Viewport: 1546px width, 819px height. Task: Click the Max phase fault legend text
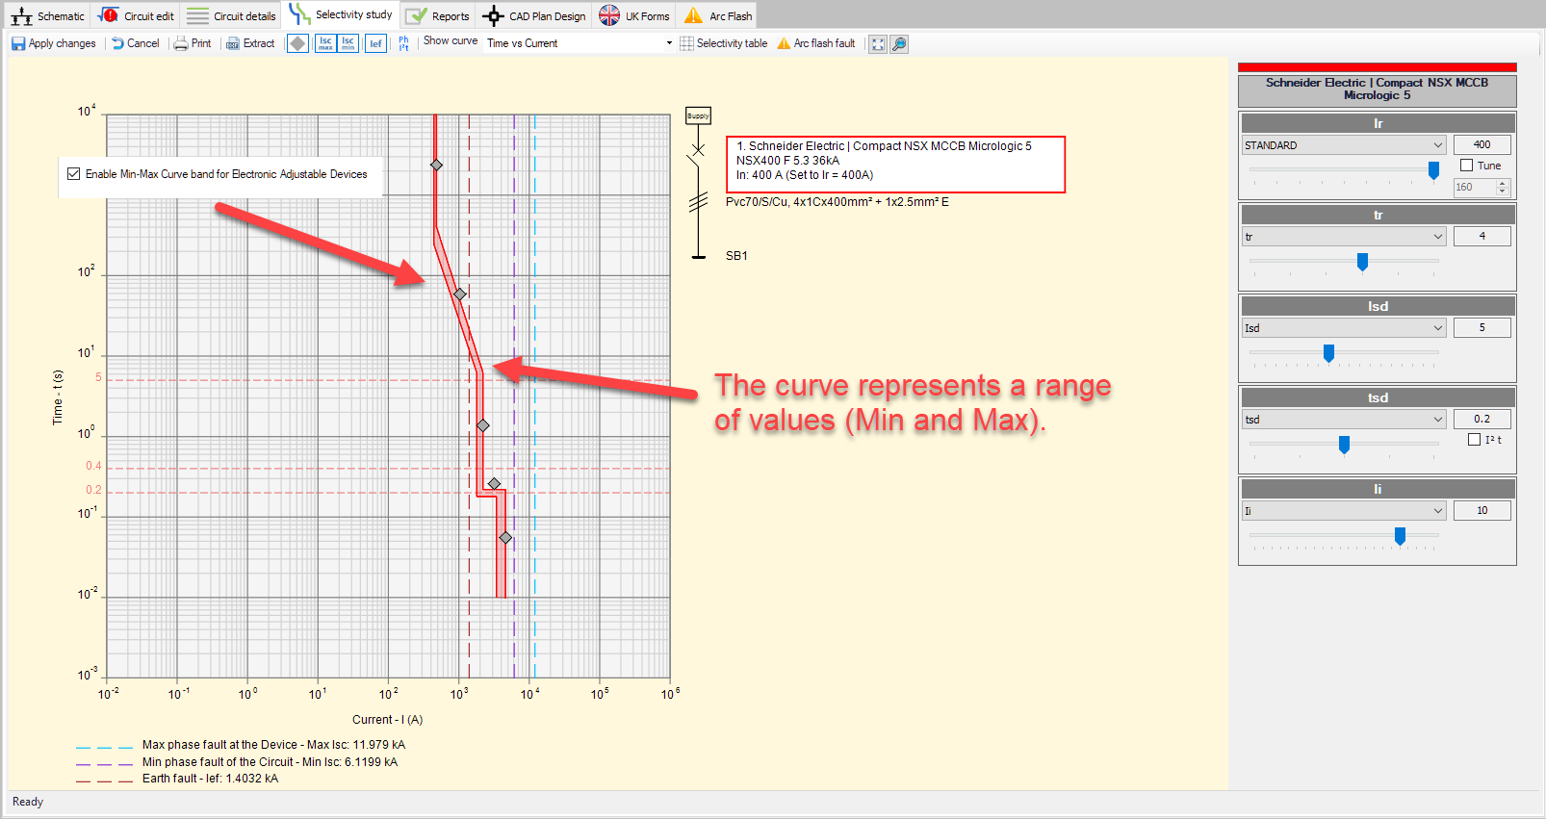[x=273, y=745]
